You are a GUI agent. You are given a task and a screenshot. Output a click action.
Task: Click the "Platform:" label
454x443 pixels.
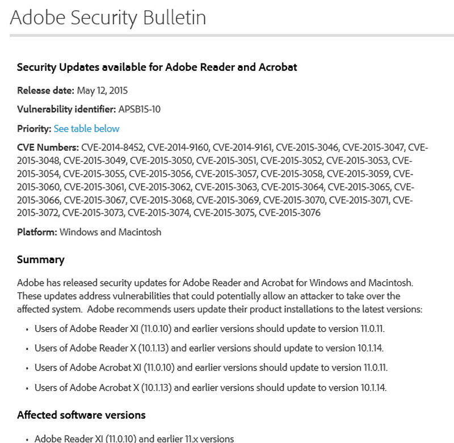(x=37, y=232)
